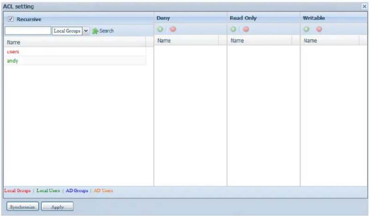Click the green add icon under Read Only

tap(234, 30)
